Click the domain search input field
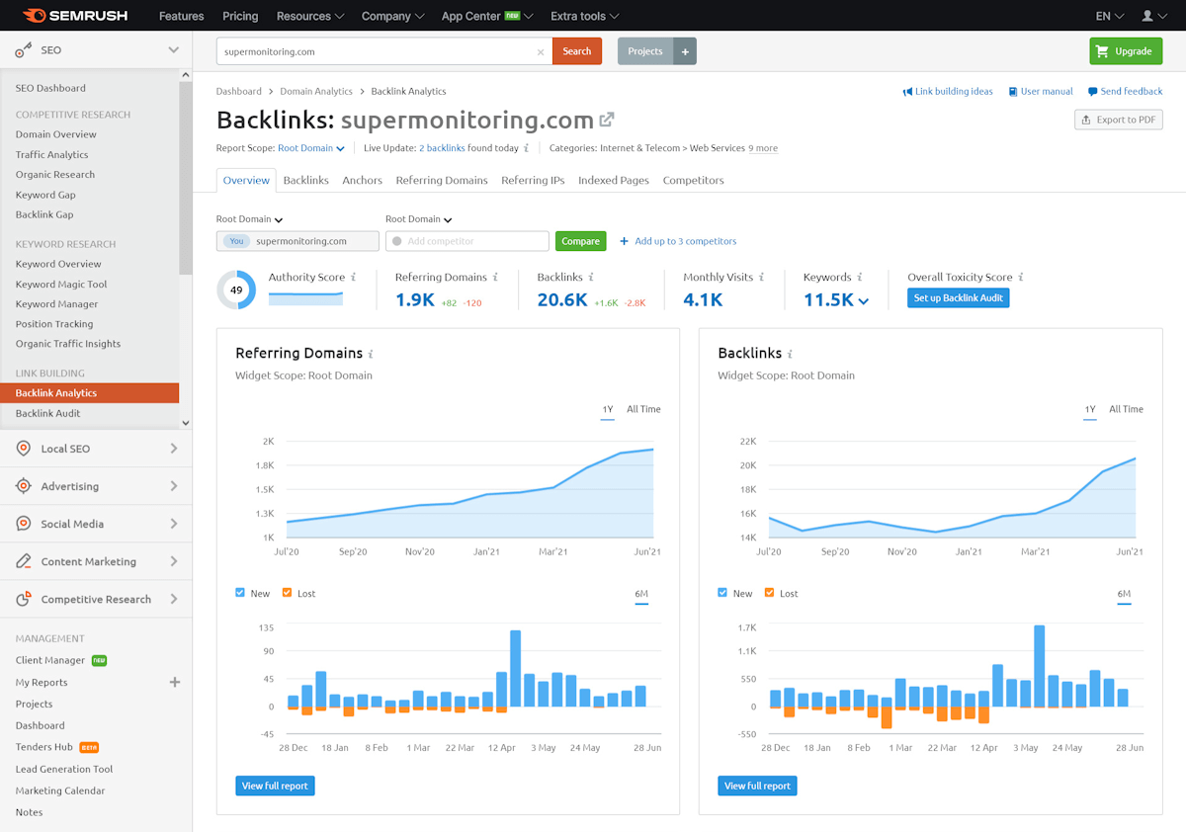Image resolution: width=1186 pixels, height=832 pixels. click(383, 51)
